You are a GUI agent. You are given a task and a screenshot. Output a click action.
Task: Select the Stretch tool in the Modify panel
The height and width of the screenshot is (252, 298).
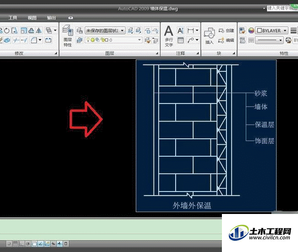(15, 31)
